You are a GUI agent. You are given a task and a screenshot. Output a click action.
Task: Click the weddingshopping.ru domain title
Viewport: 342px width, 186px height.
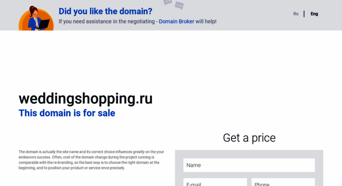(85, 98)
